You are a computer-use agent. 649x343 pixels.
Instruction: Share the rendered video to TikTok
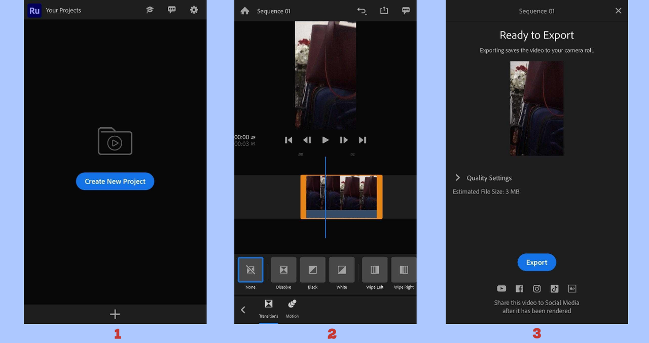tap(554, 288)
